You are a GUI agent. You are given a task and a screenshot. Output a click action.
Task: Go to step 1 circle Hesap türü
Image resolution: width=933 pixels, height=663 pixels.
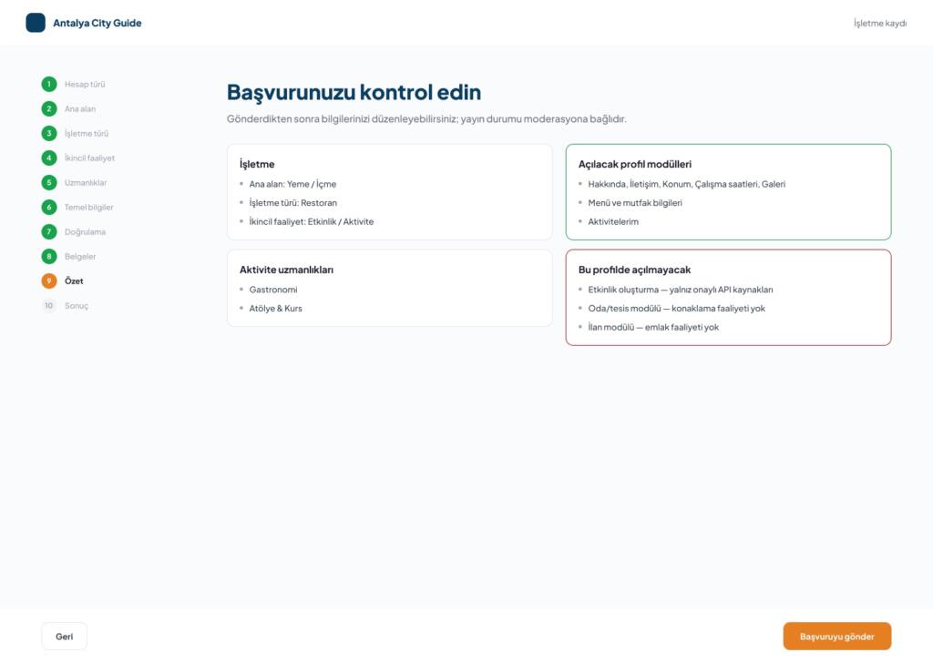click(x=49, y=85)
